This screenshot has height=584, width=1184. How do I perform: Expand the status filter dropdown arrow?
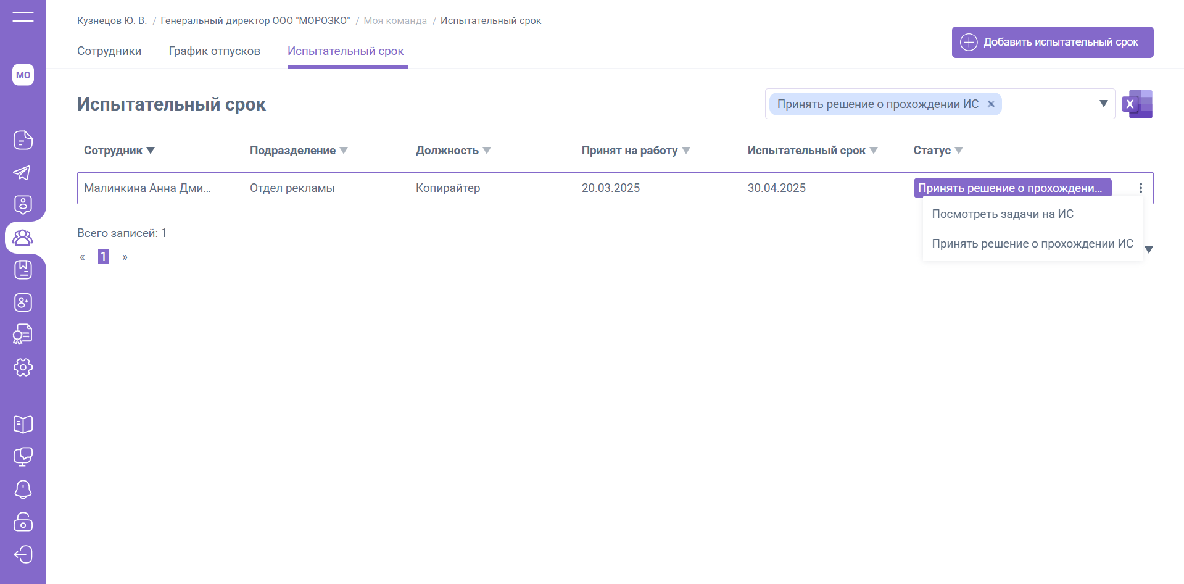[x=1103, y=104]
